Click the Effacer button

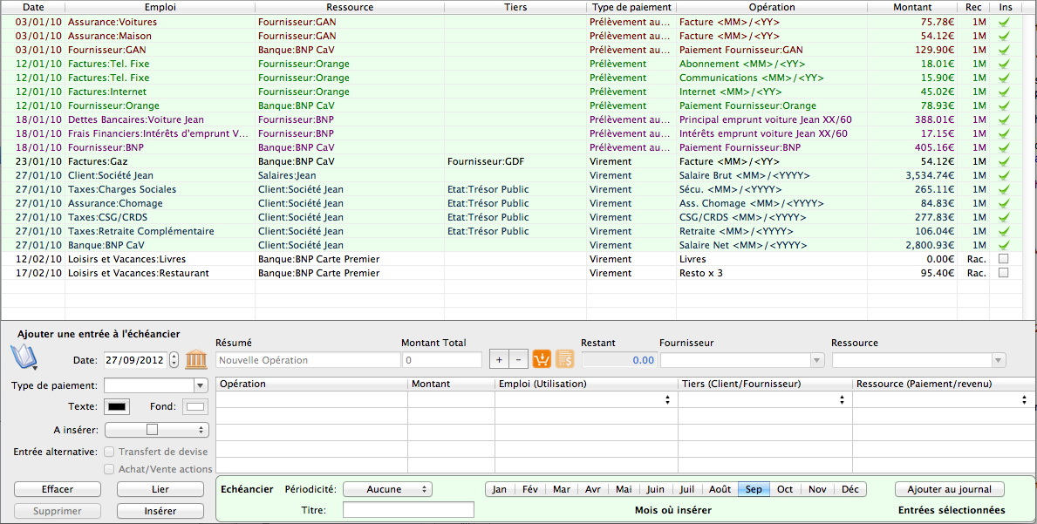click(58, 489)
